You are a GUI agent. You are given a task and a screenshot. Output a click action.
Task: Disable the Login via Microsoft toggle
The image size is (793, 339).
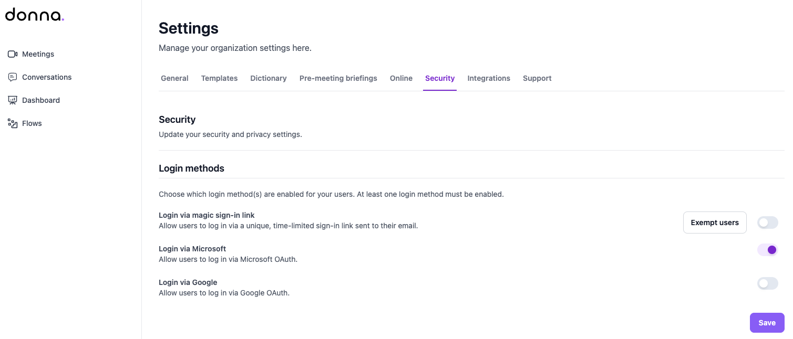(767, 250)
